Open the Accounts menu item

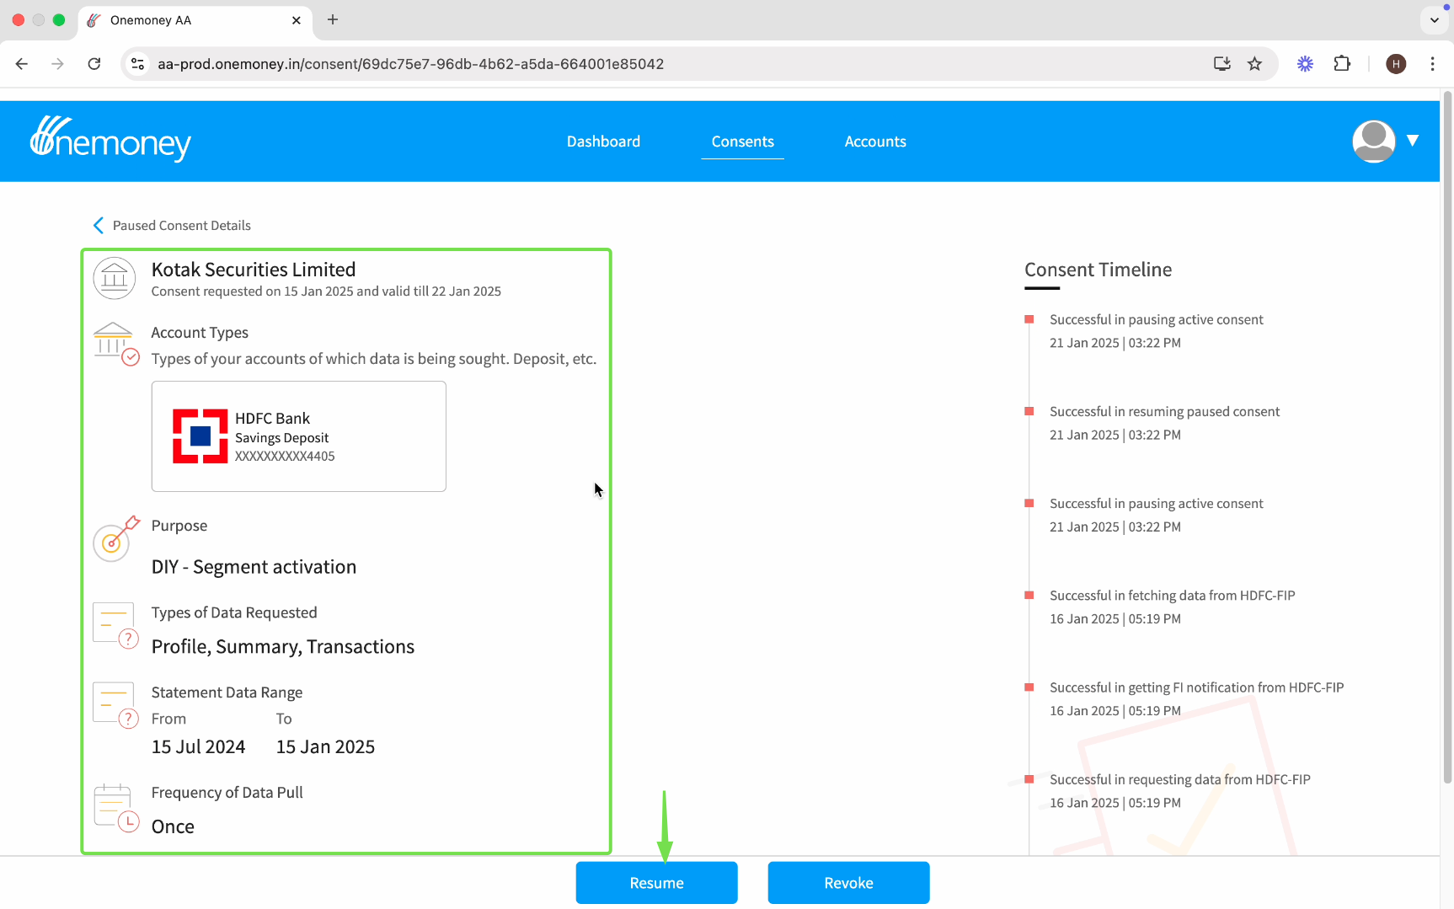pos(875,142)
